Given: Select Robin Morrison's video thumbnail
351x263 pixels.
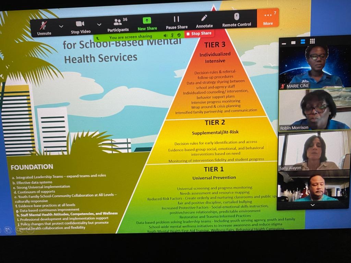Looking at the screenshot, I should coord(314,110).
